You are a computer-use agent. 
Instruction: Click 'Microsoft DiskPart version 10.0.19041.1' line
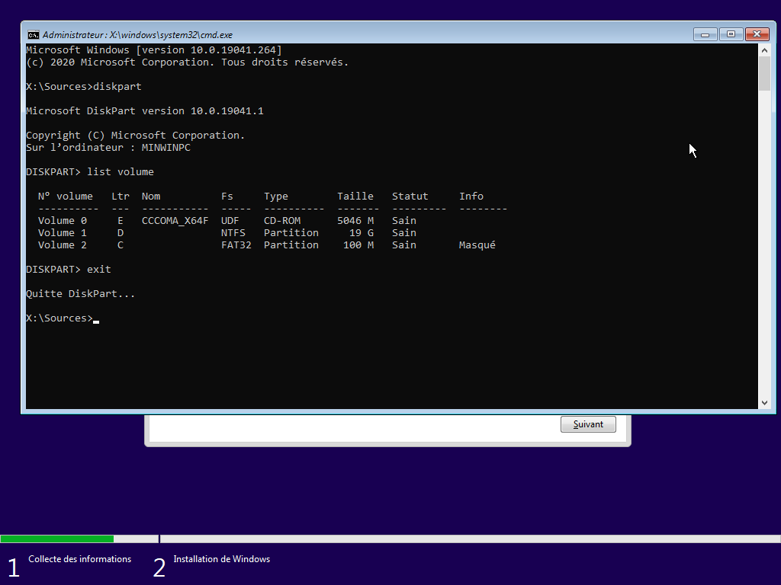[x=145, y=111]
